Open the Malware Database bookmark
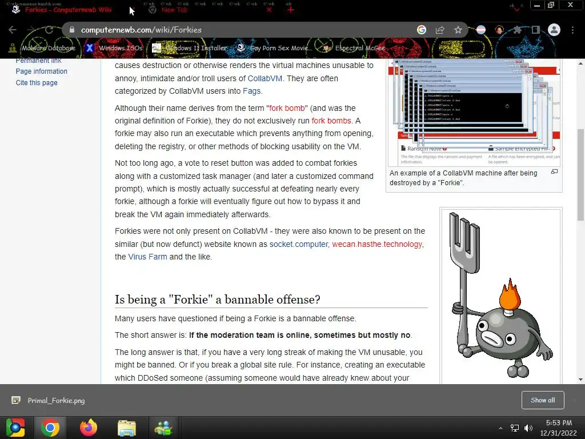The height and width of the screenshot is (439, 585). click(x=42, y=48)
